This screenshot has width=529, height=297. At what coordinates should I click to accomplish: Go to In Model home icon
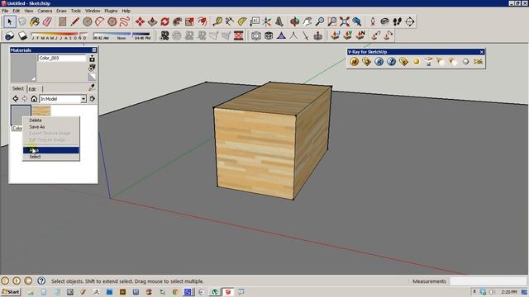(34, 99)
